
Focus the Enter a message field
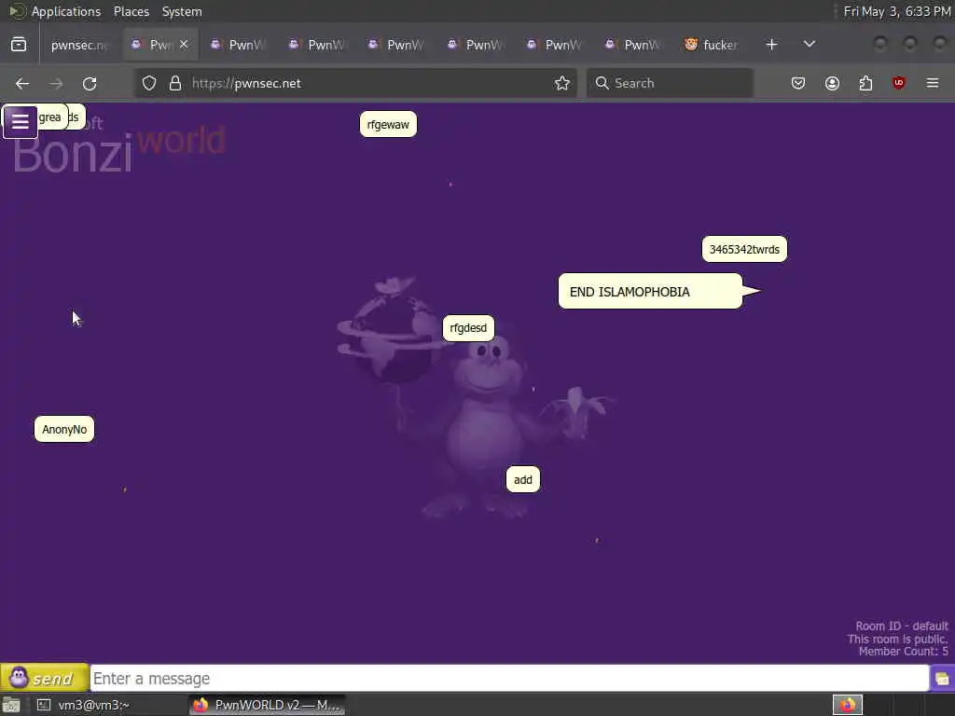[x=510, y=679]
